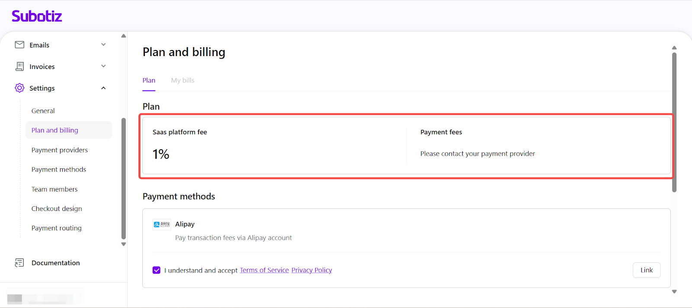Click the Subotiz logo
The image size is (692, 308).
(x=37, y=16)
